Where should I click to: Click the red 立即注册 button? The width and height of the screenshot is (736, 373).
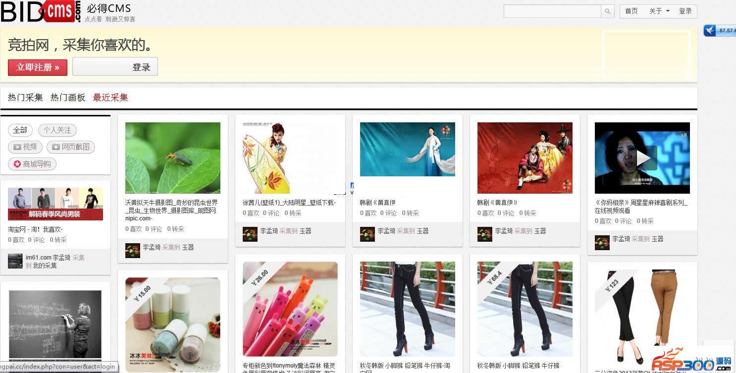(38, 67)
